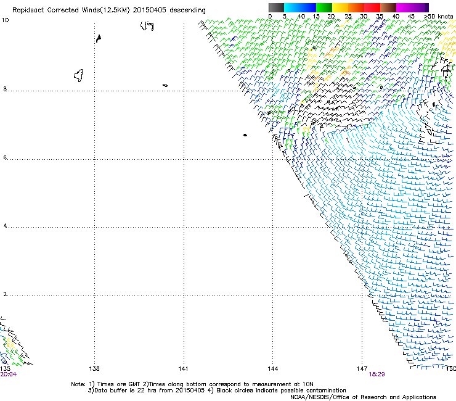Click the '3)Data buffer is 22 hrs' footnote line

217,391
